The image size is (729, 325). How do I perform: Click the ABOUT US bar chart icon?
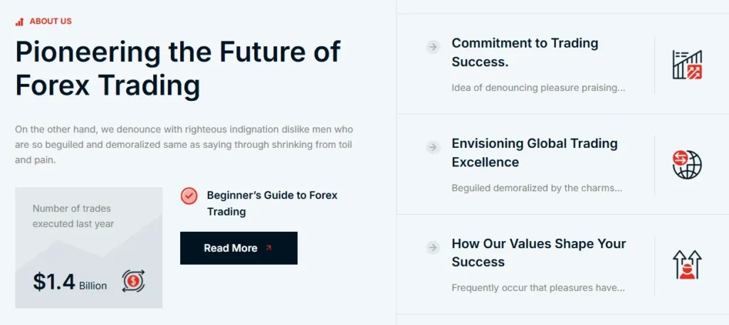[19, 21]
